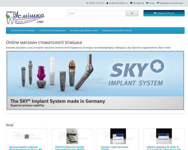Open Матеріали для зубних техніків menu

point(84,31)
